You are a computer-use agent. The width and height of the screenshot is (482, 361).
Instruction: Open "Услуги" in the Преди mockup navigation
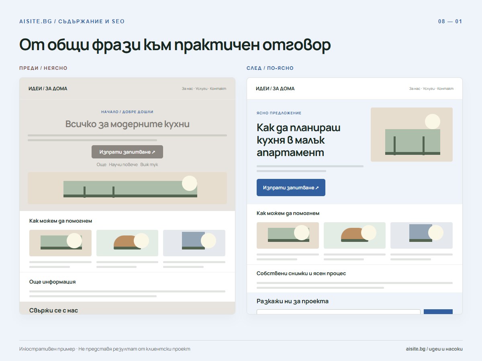pyautogui.click(x=202, y=89)
